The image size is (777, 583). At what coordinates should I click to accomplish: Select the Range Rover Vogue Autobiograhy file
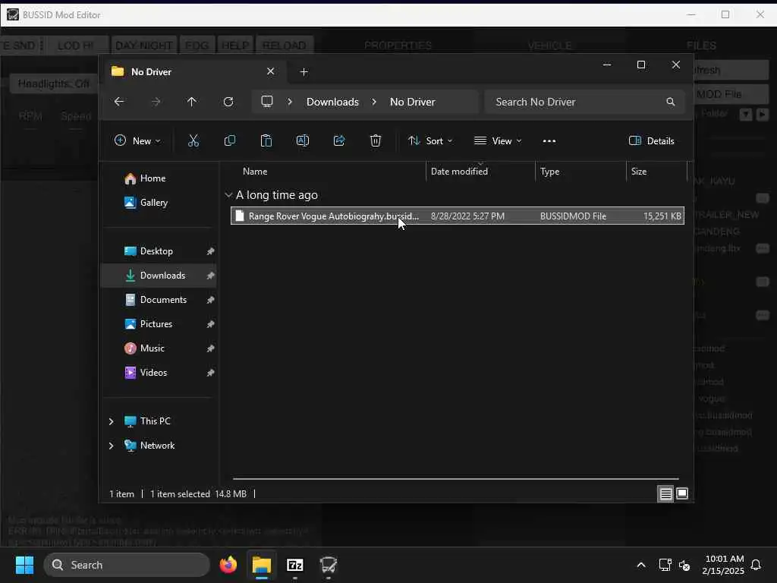[458, 216]
